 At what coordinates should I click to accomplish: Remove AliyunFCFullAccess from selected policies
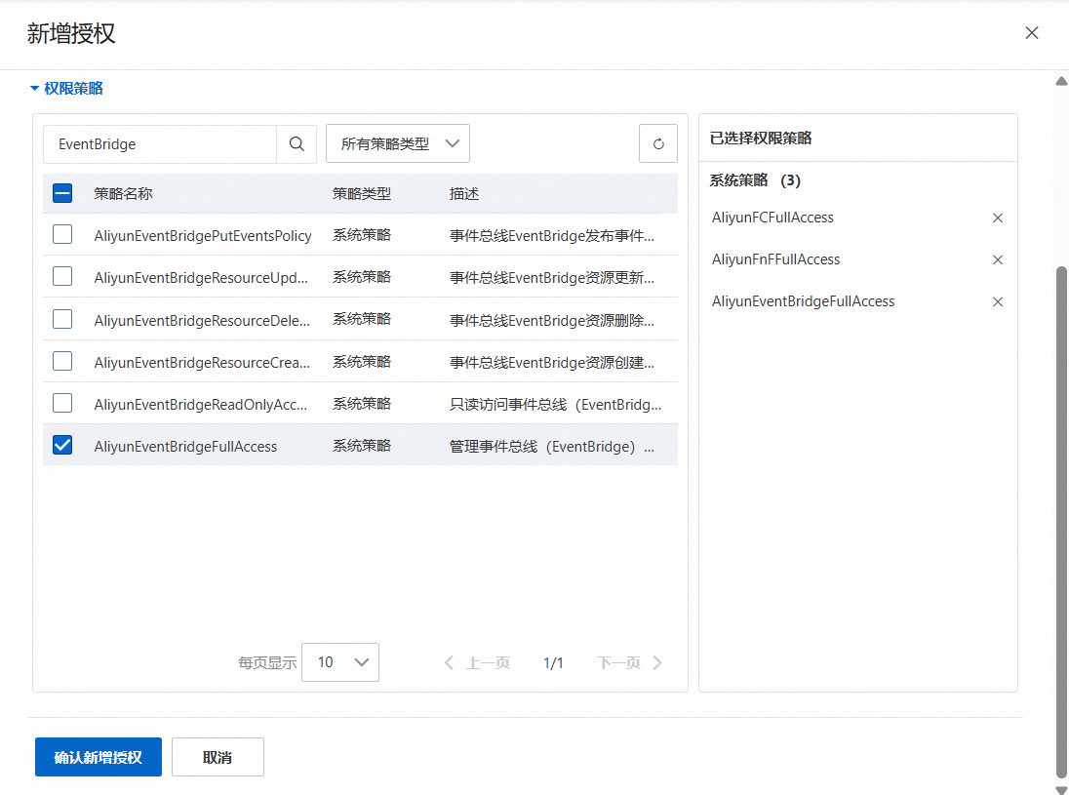point(998,219)
